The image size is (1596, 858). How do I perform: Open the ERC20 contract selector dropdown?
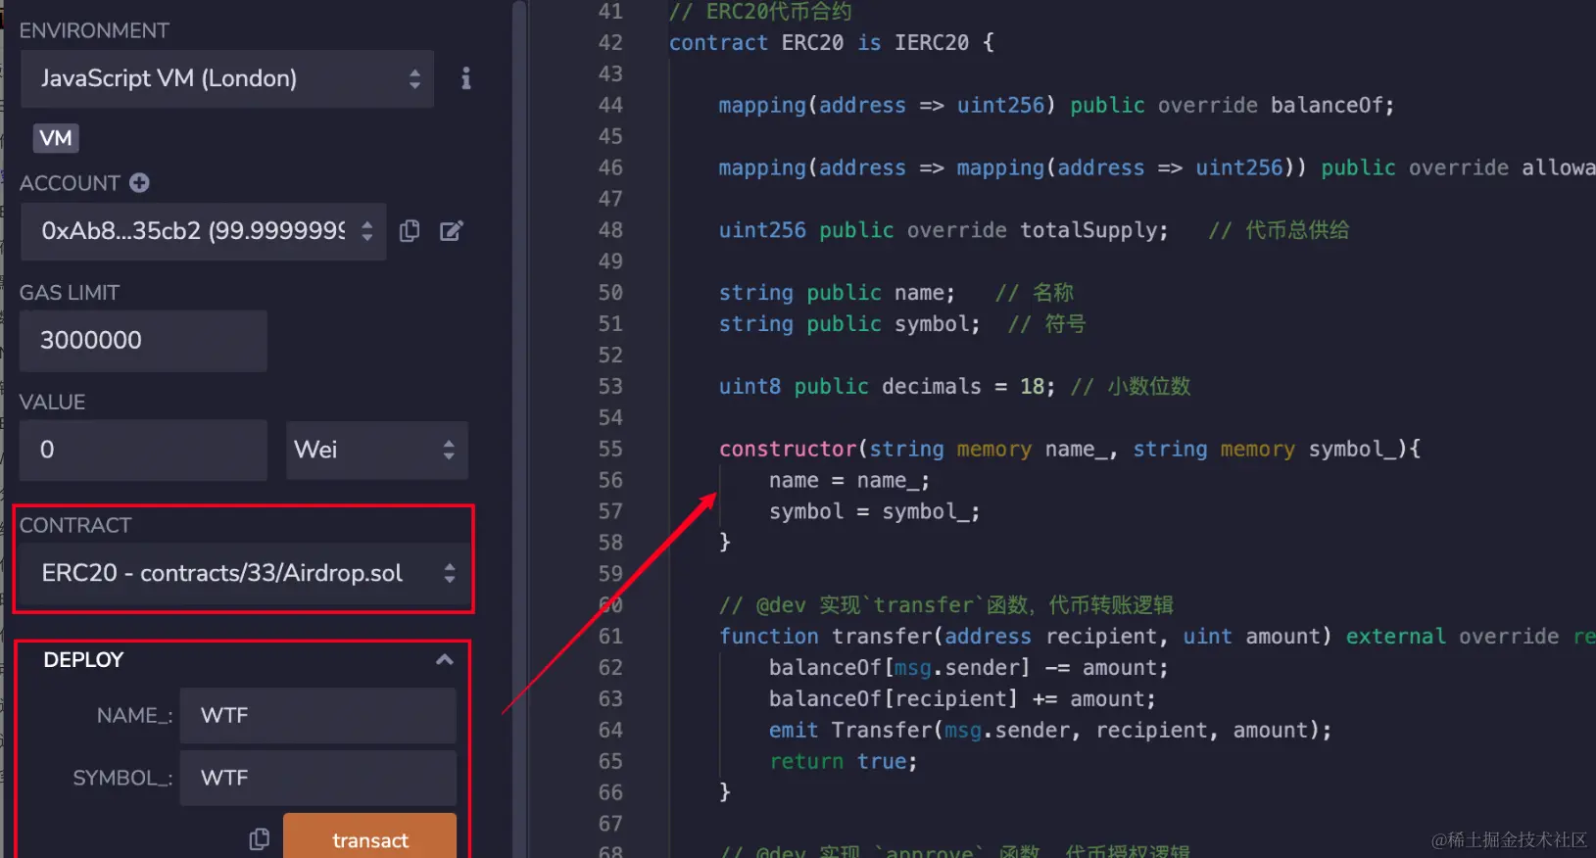point(243,573)
